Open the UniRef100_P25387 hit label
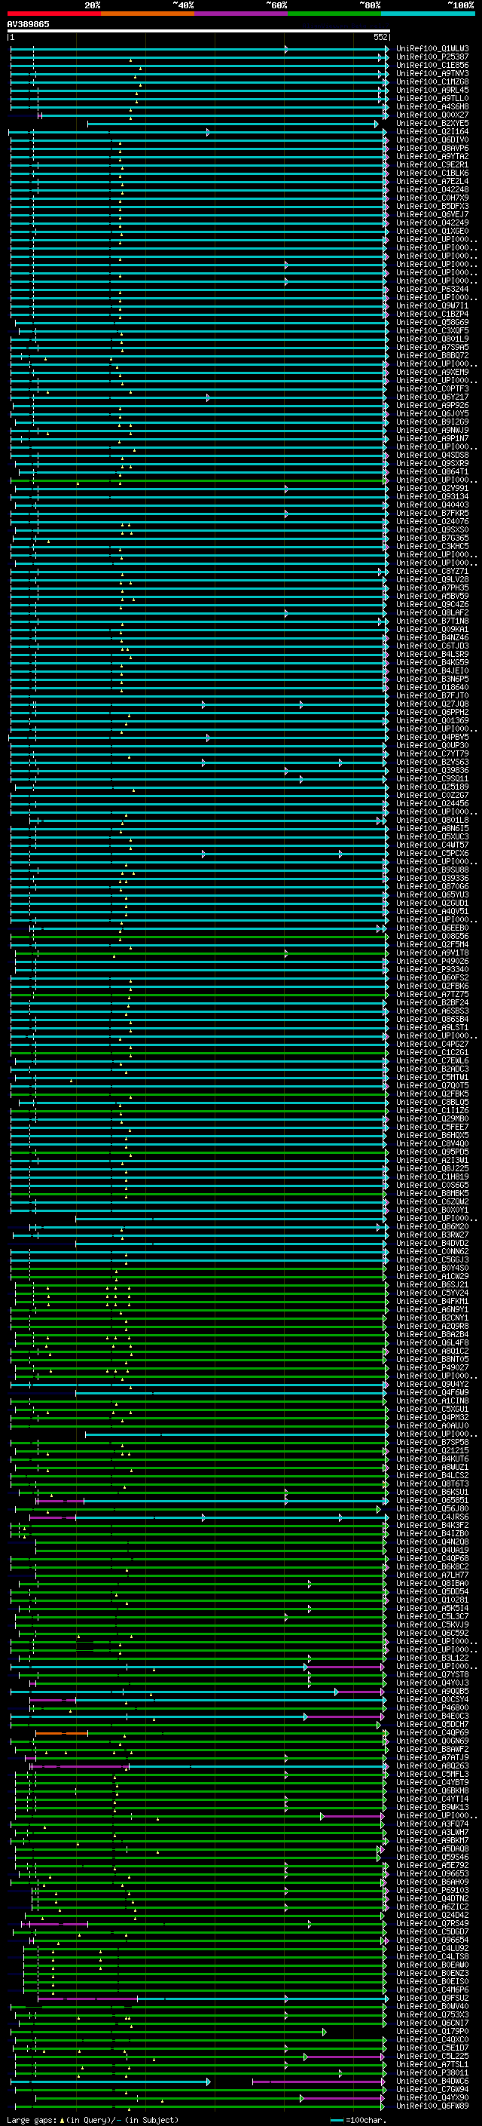Screen dimensions: 482x2126 (x=432, y=58)
